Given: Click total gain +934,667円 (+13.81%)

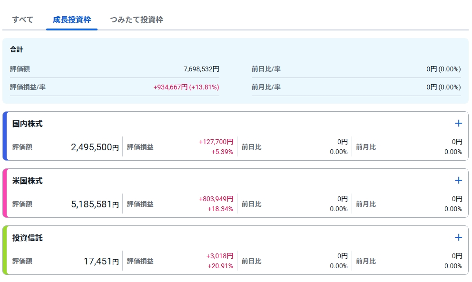Looking at the screenshot, I should 186,87.
